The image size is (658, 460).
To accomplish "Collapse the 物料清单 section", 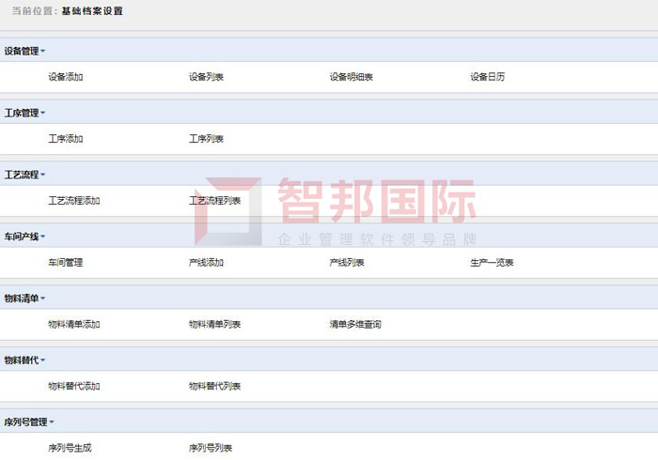I will (24, 299).
